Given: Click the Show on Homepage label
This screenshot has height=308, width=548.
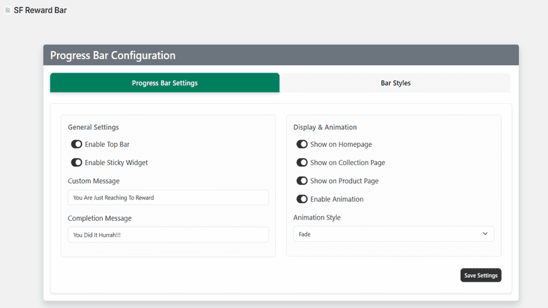Looking at the screenshot, I should point(341,144).
